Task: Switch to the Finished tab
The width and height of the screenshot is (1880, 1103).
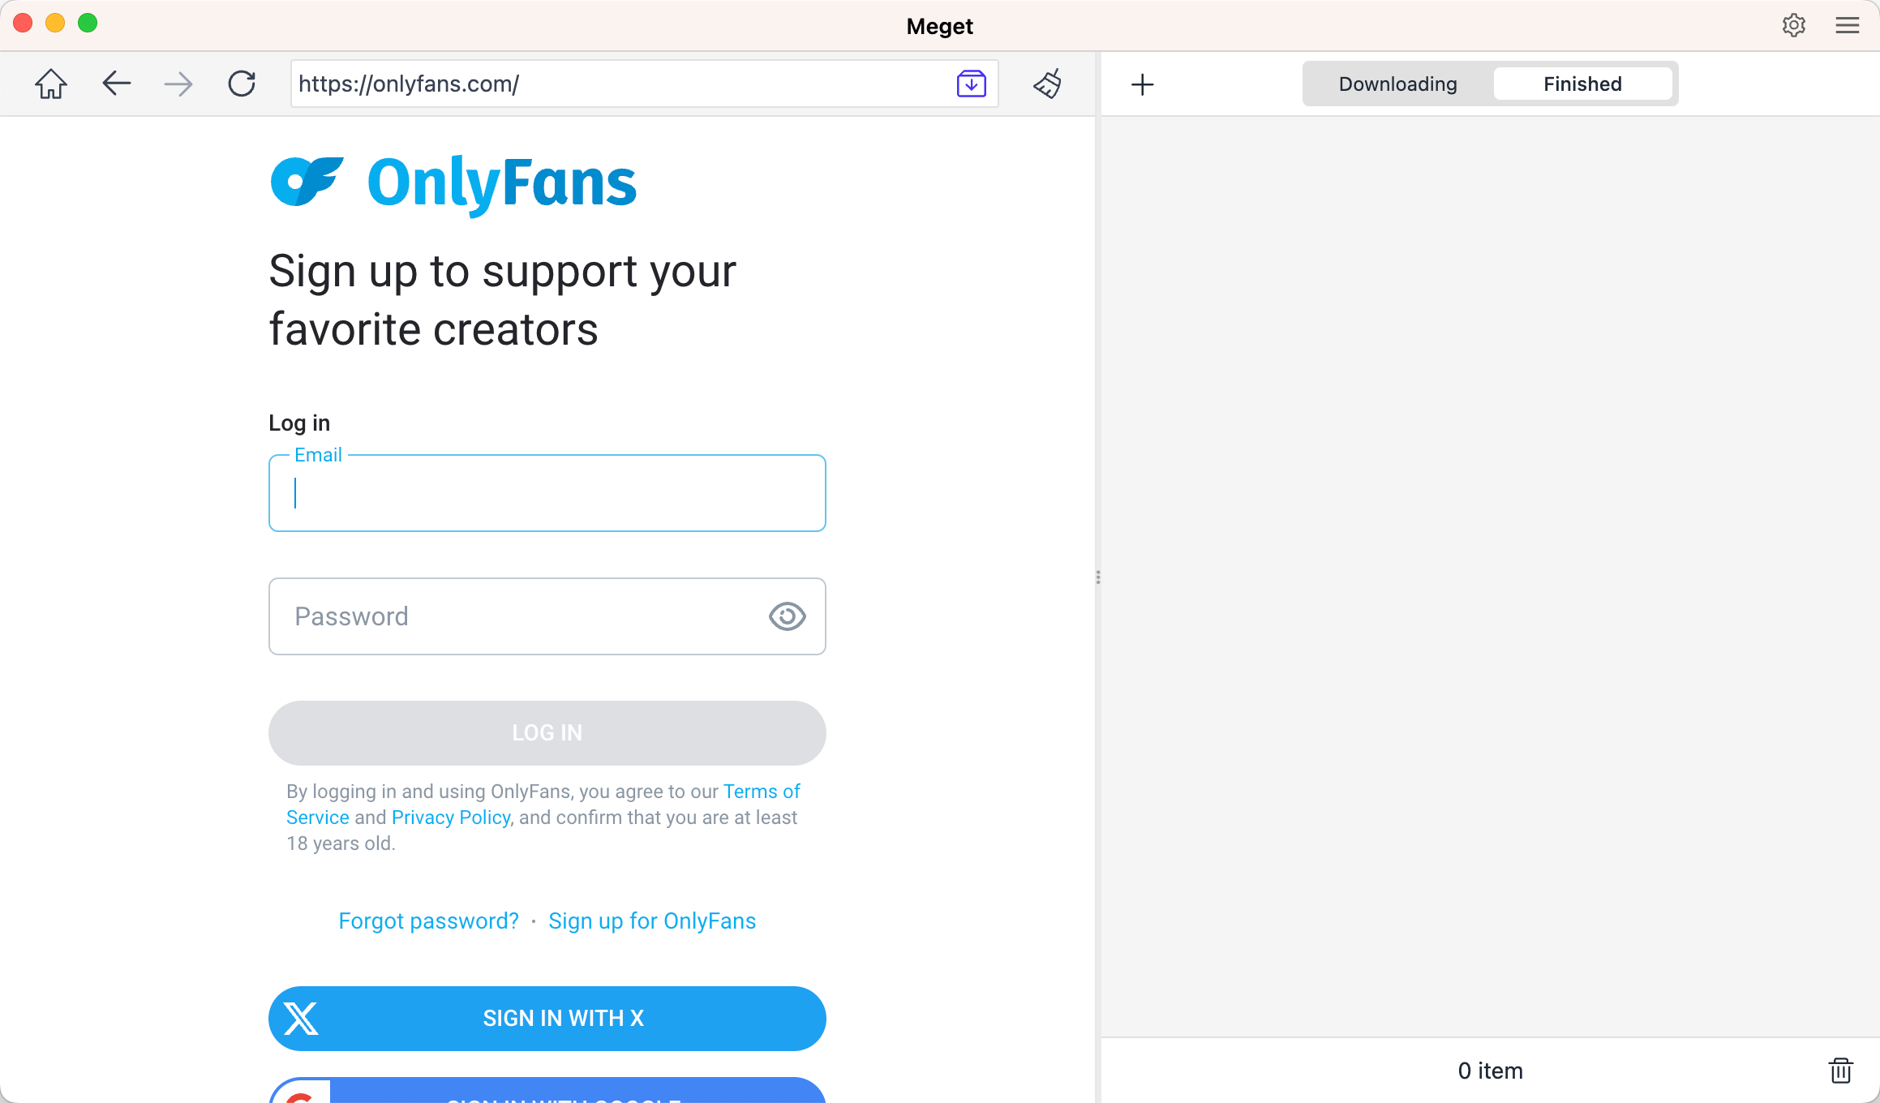Action: (x=1582, y=84)
